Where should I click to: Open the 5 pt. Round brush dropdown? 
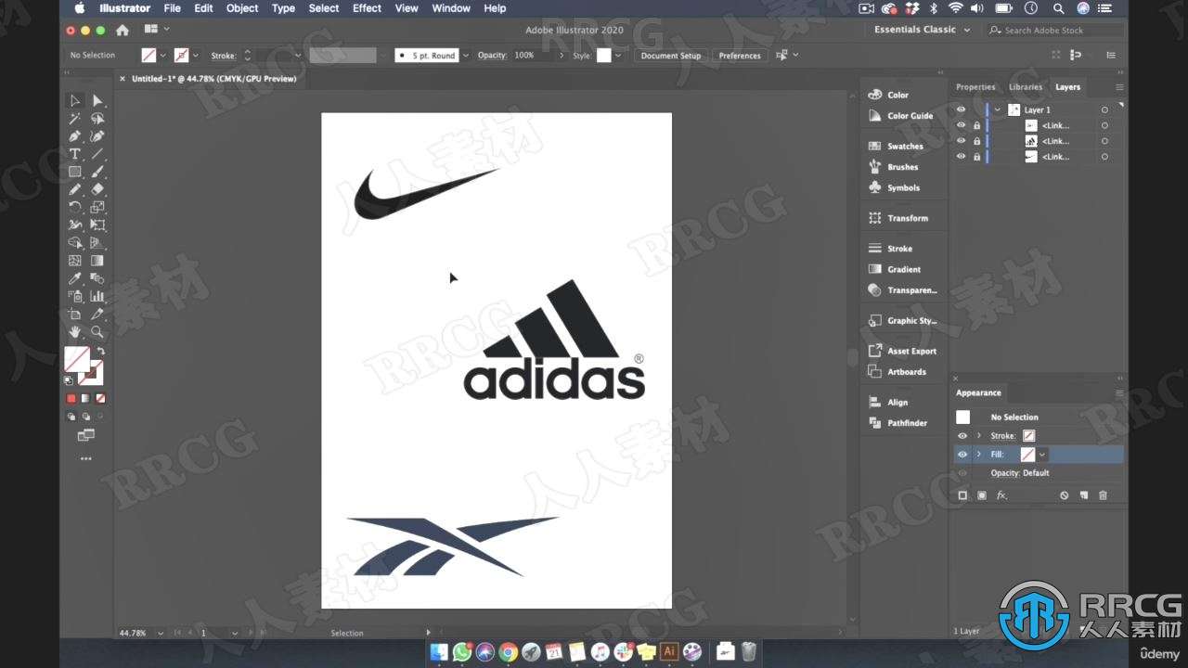point(466,56)
